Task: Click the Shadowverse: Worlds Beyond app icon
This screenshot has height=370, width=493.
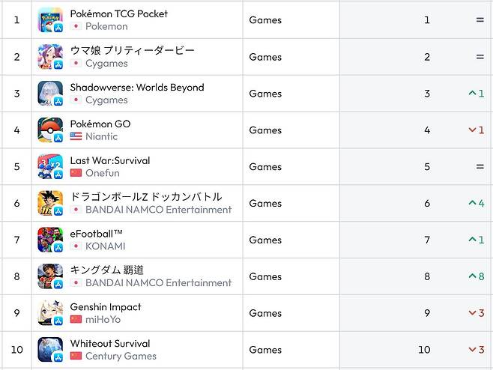Action: [x=50, y=94]
